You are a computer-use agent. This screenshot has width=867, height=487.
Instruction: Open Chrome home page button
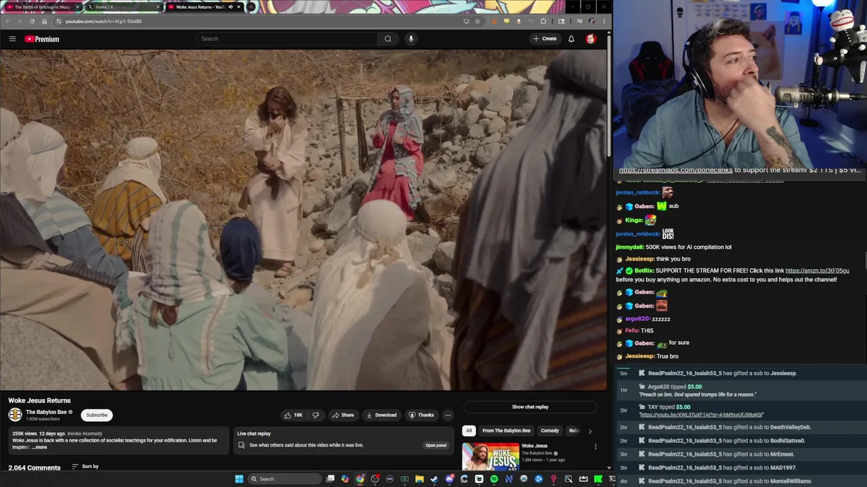click(x=45, y=21)
